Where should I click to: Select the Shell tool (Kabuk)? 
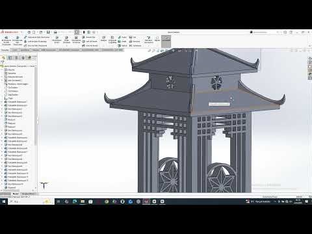pyautogui.click(x=122, y=45)
